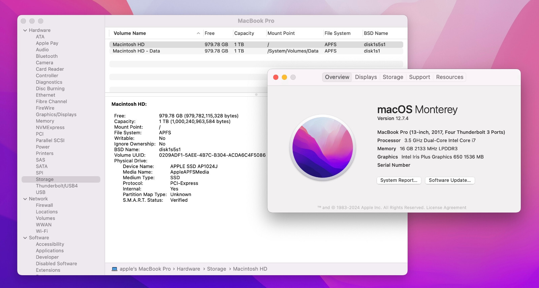This screenshot has height=288, width=539.
Task: Select Volumes under Network
Action: pyautogui.click(x=45, y=218)
